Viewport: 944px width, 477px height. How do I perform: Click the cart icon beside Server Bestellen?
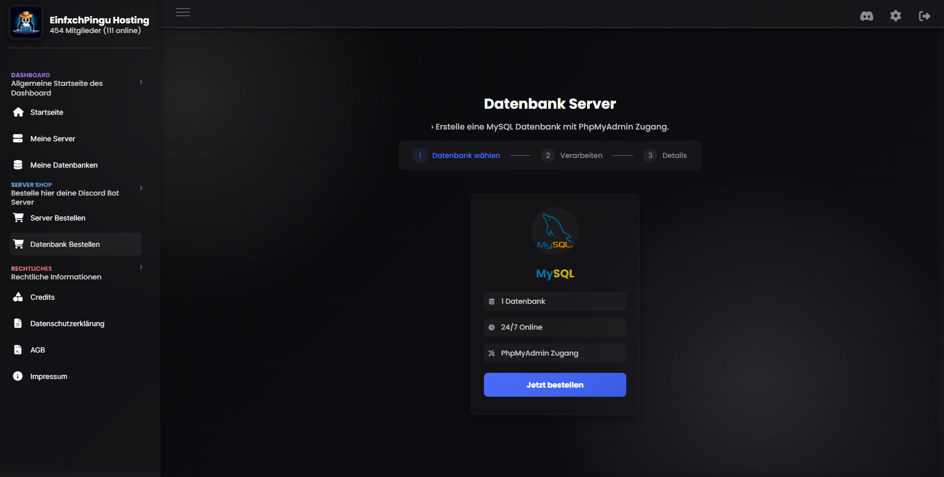click(x=18, y=218)
